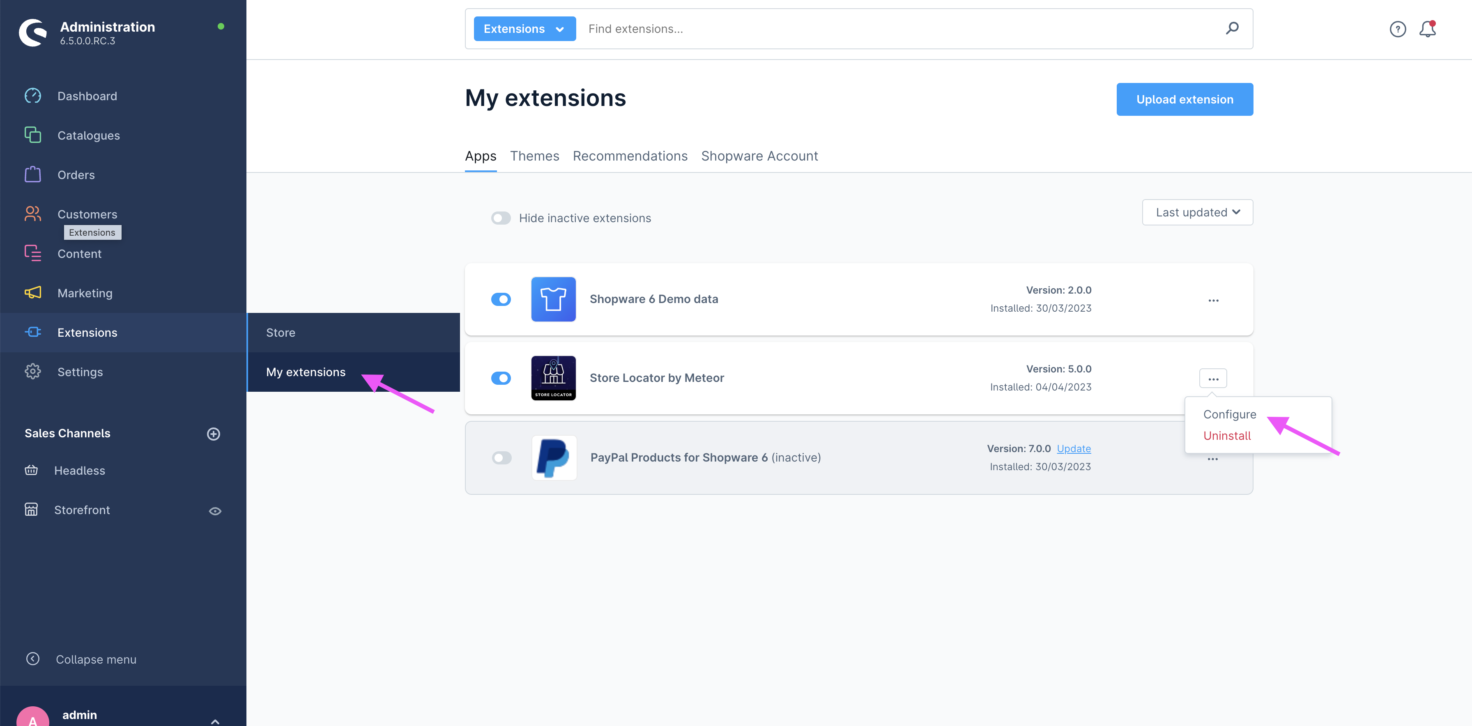Expand the Extensions search filter dropdown
Image resolution: width=1472 pixels, height=726 pixels.
[524, 29]
